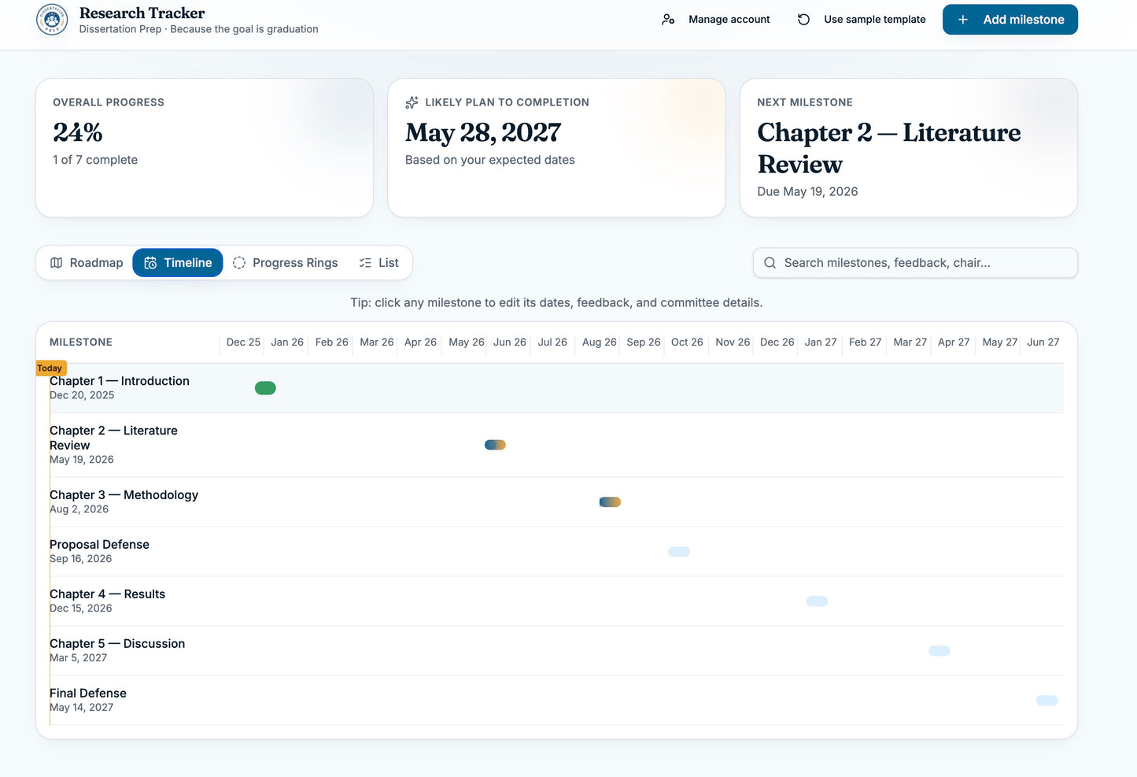Click the Mar 5, 2027 date text

[x=78, y=658]
